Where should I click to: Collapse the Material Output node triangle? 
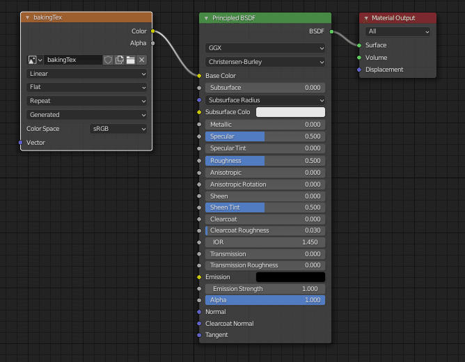click(x=366, y=18)
